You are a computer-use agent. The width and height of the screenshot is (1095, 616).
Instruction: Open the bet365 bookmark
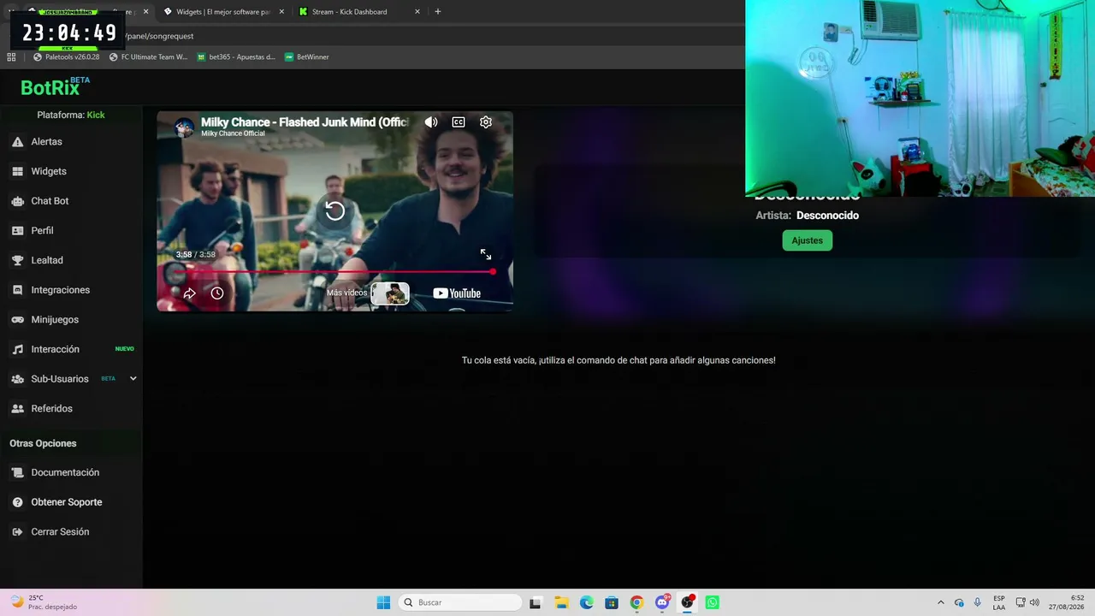[x=236, y=57]
